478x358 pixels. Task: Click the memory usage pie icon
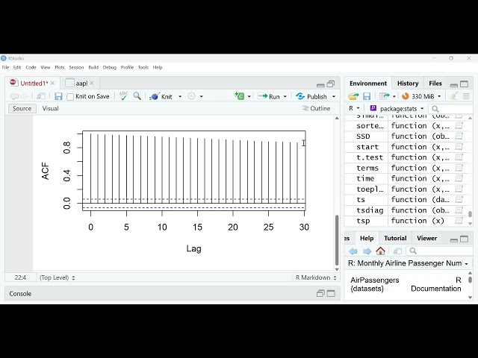click(x=405, y=96)
